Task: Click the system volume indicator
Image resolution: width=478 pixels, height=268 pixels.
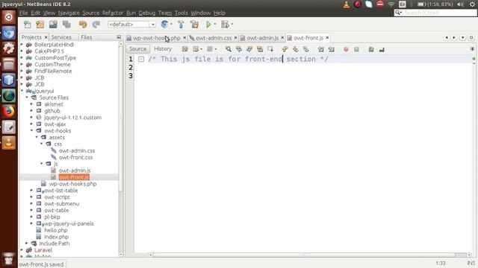Action: 460,4
